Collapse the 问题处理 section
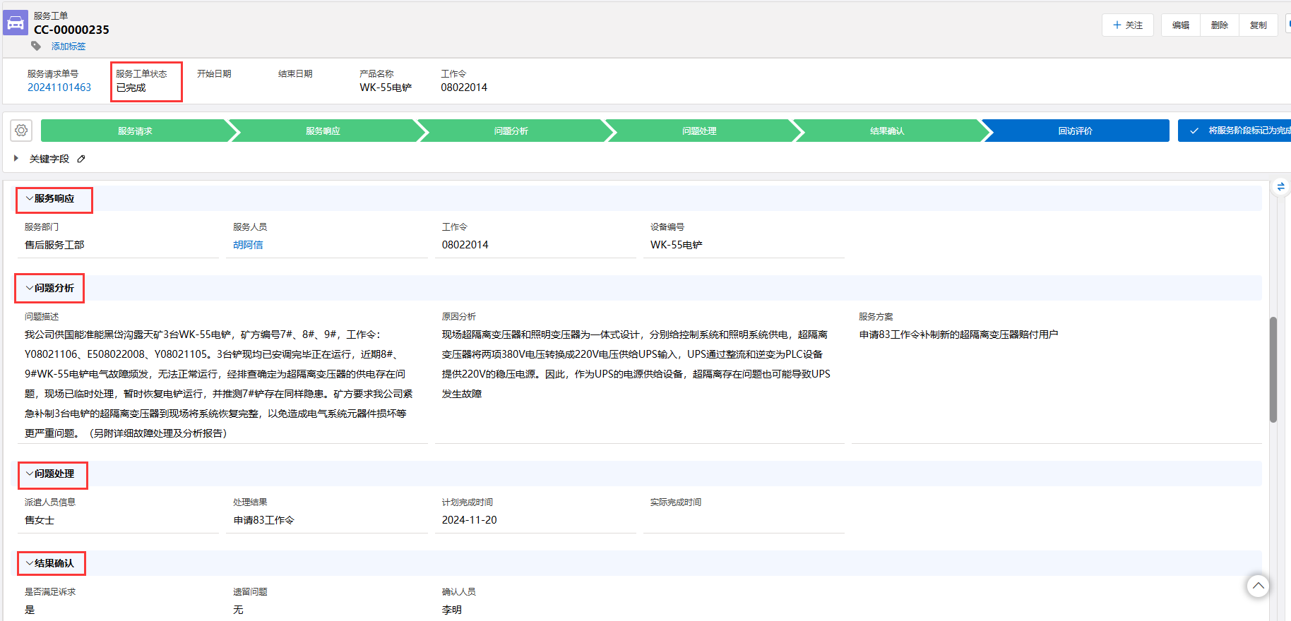The height and width of the screenshot is (621, 1291). 30,474
